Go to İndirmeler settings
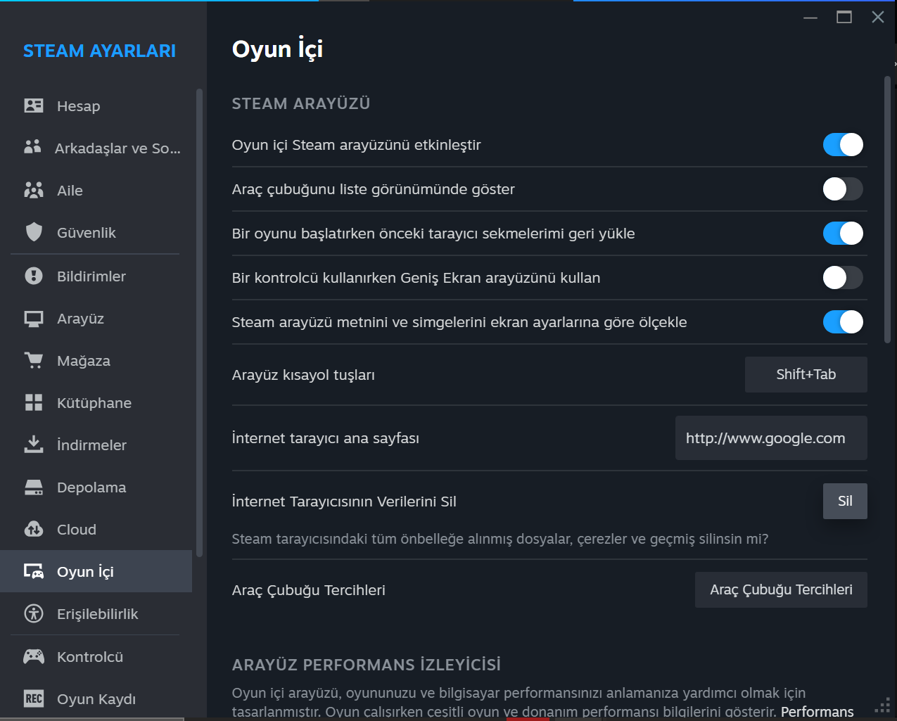This screenshot has height=721, width=897. click(96, 445)
